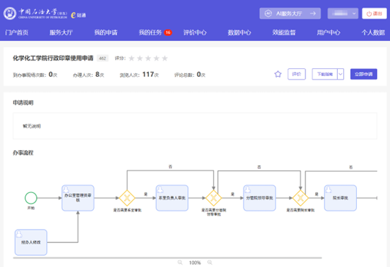The image size is (390, 267).
Task: Open 个人数据 menu item
Action: tap(373, 32)
